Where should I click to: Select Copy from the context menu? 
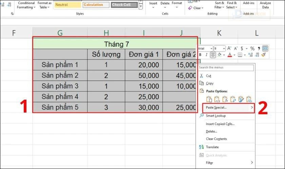tap(210, 83)
